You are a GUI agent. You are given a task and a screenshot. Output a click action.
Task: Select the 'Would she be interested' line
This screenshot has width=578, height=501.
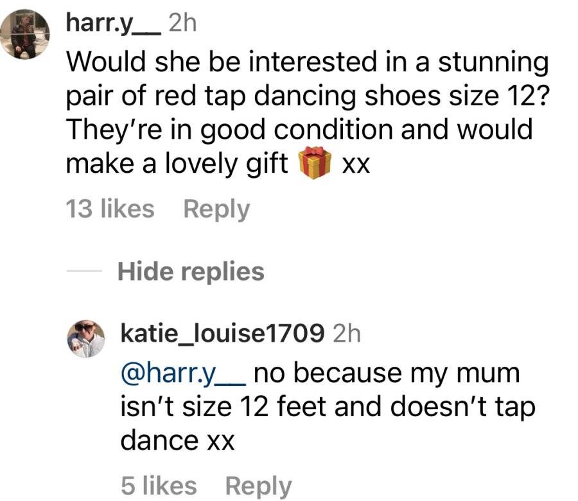click(308, 62)
